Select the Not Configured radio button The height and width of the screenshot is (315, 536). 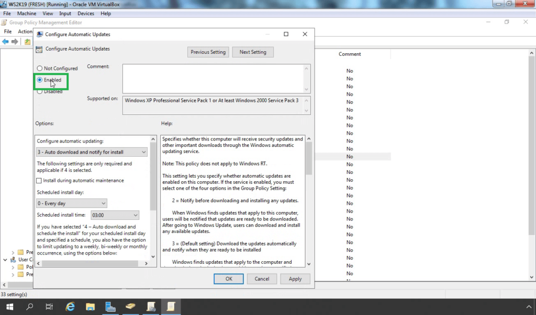(x=40, y=68)
